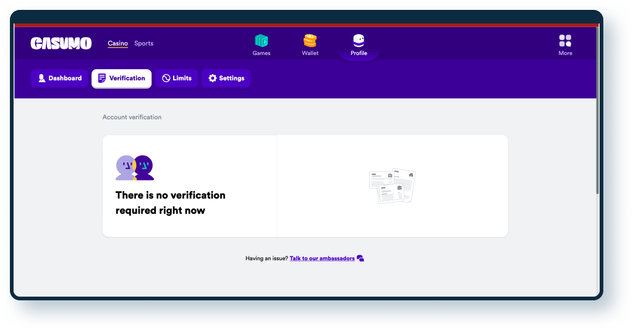Click the Profile avatar icon
633x330 pixels.
coord(359,41)
